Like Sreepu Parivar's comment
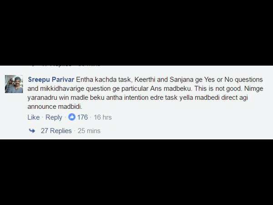The image size is (273, 205). click(x=33, y=118)
